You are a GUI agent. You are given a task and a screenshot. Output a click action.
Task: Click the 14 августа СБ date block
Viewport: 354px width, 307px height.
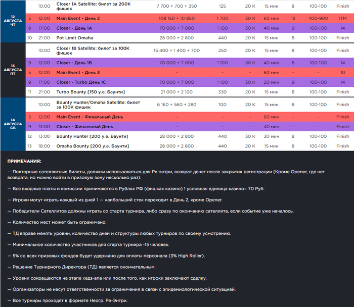coord(12,124)
